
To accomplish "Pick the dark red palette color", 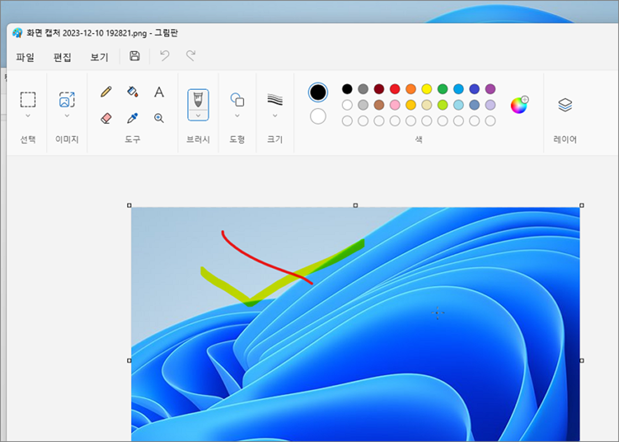I will click(379, 89).
